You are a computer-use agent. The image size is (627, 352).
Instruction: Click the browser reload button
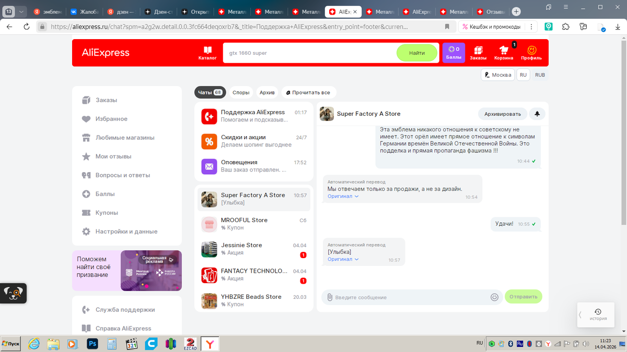pyautogui.click(x=27, y=27)
